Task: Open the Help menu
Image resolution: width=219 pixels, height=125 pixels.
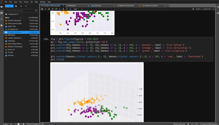Action: click(x=49, y=2)
